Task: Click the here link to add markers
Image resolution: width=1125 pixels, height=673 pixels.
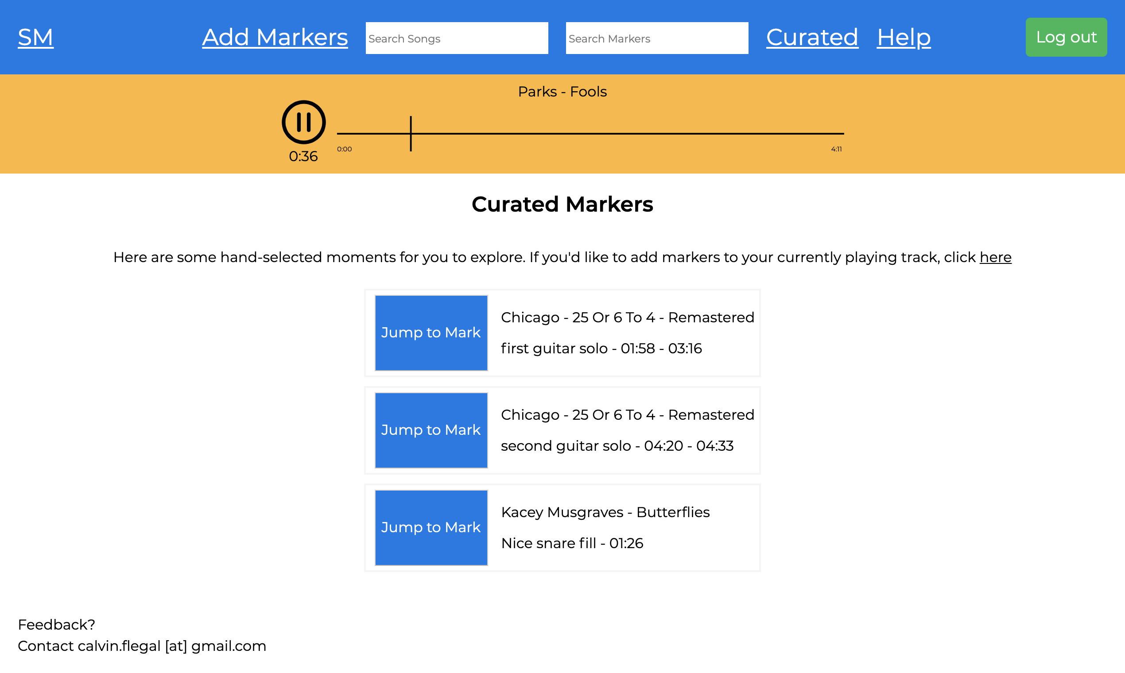Action: coord(995,257)
